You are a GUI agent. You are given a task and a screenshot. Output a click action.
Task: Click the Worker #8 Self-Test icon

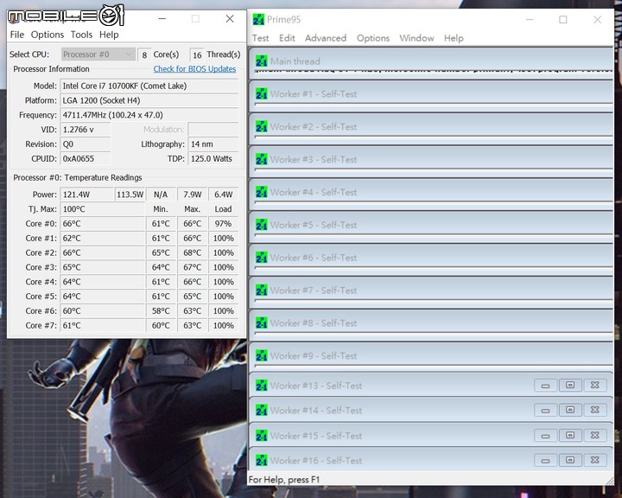pyautogui.click(x=262, y=322)
